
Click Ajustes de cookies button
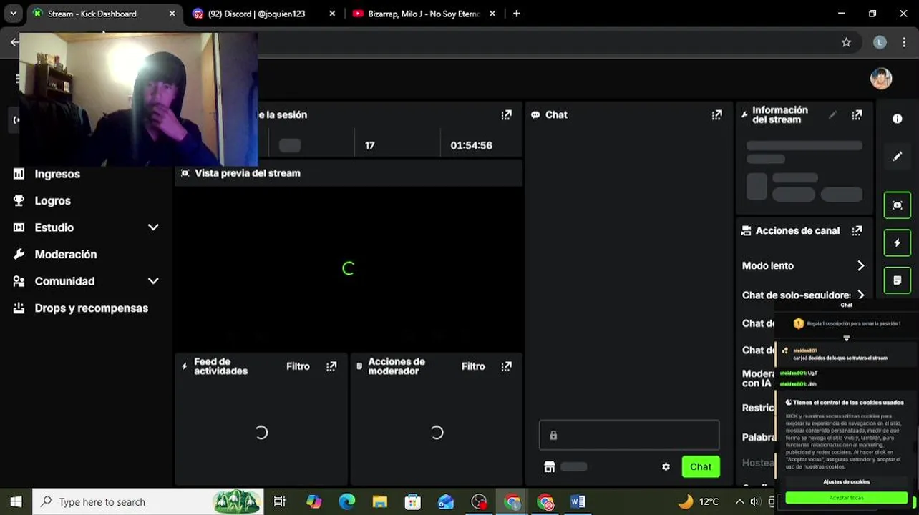[846, 481]
